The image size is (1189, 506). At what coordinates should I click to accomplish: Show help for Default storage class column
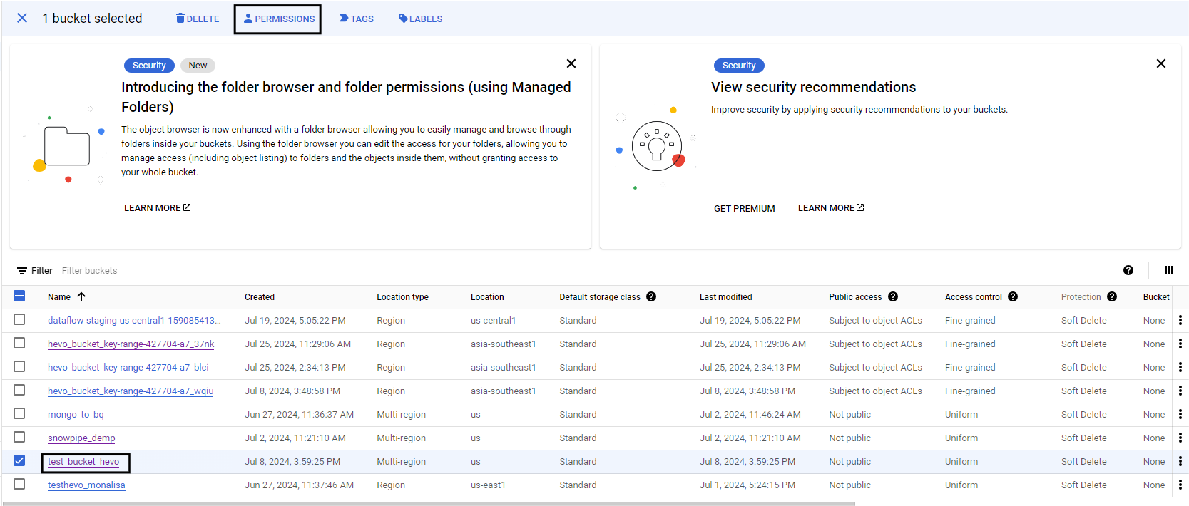coord(651,296)
